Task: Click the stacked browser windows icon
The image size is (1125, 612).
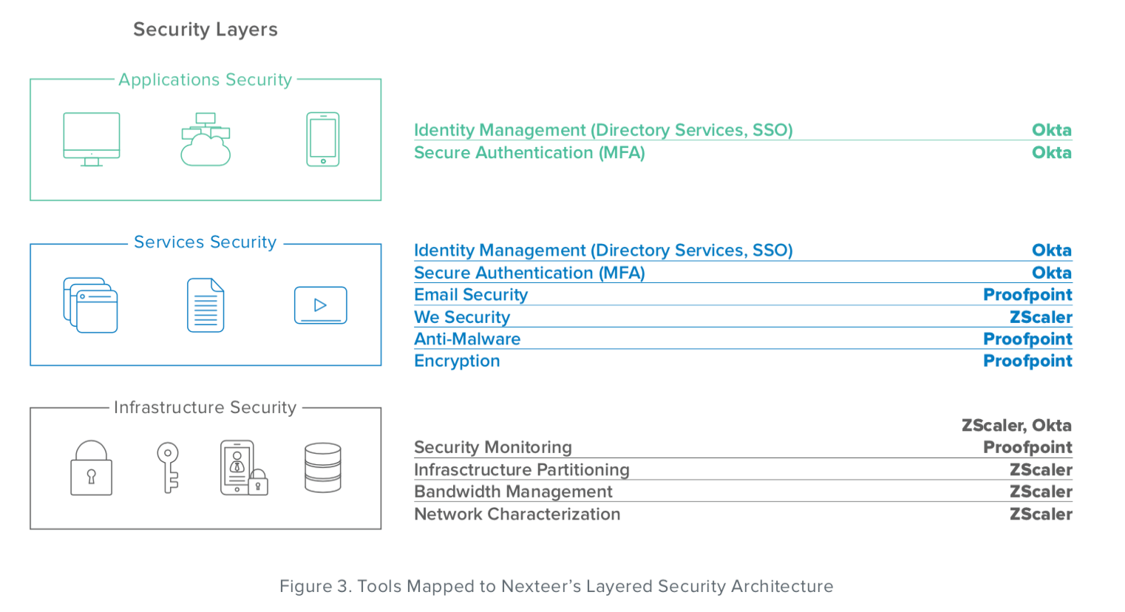Action: 91,305
